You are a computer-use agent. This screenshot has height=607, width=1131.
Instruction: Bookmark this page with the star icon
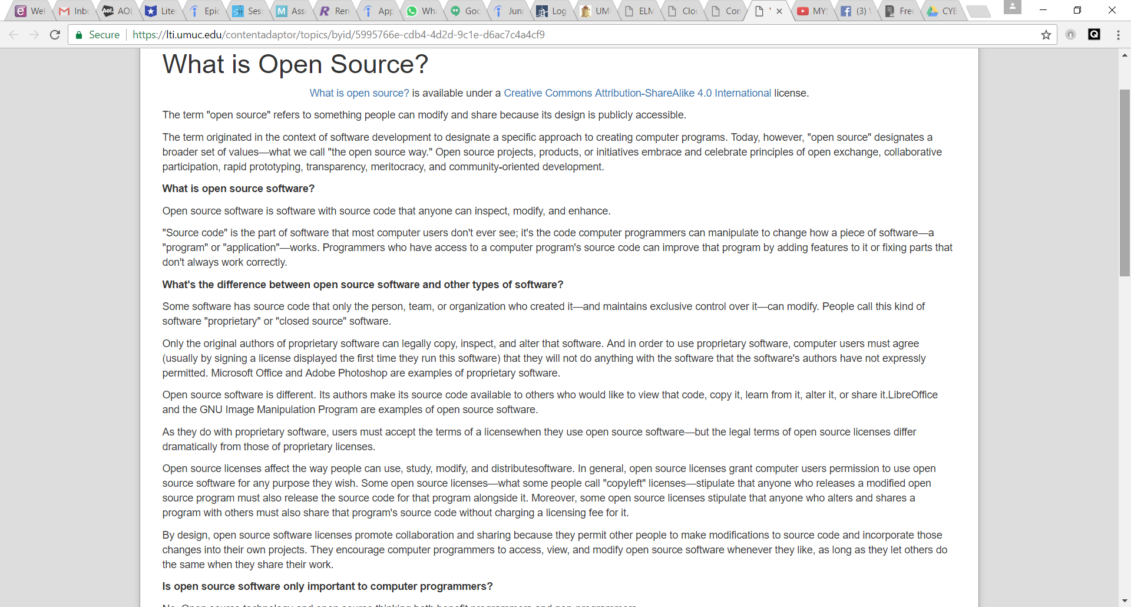[x=1046, y=35]
